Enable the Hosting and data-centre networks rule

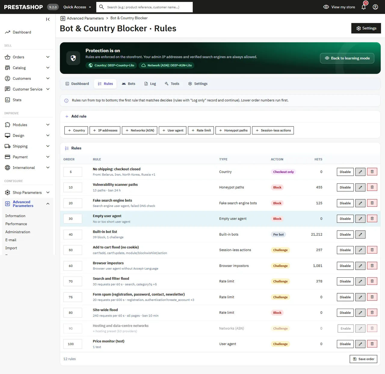click(346, 329)
